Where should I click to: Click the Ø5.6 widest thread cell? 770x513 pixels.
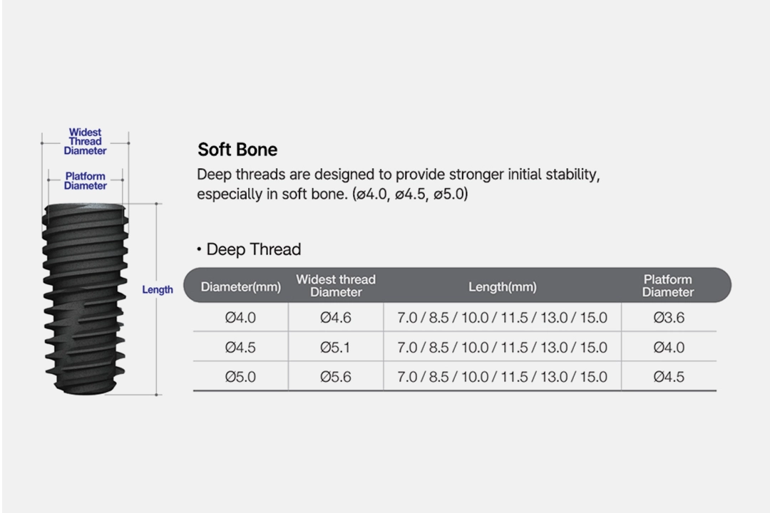[x=336, y=377]
